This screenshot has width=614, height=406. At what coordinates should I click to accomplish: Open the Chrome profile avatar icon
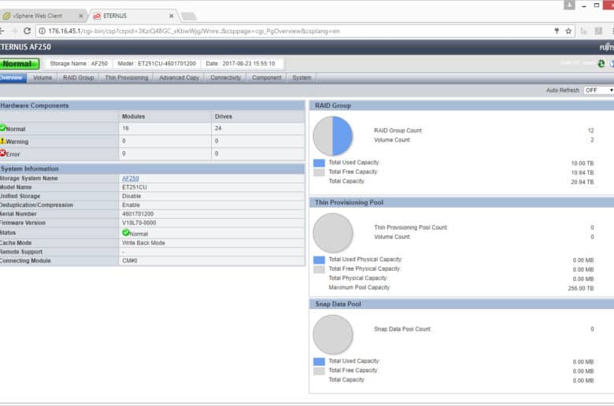coord(569,5)
